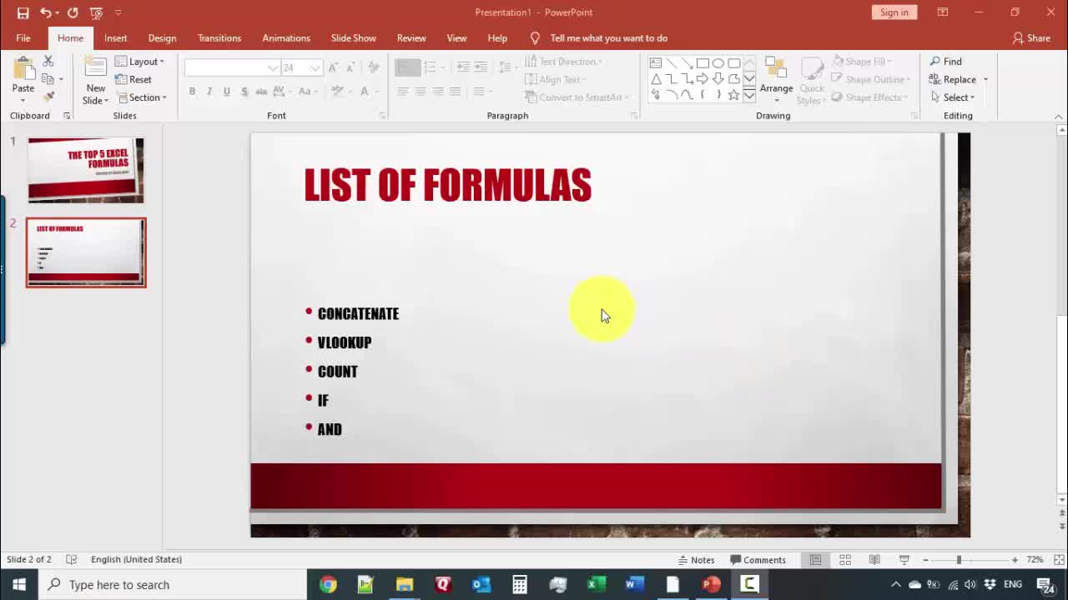Start slideshow from status bar icon
This screenshot has height=600, width=1068.
pos(904,560)
